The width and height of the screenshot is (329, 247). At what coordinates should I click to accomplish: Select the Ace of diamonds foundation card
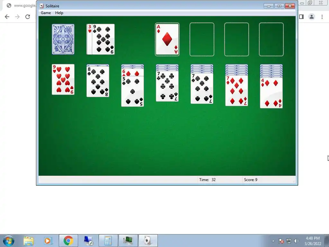[167, 39]
